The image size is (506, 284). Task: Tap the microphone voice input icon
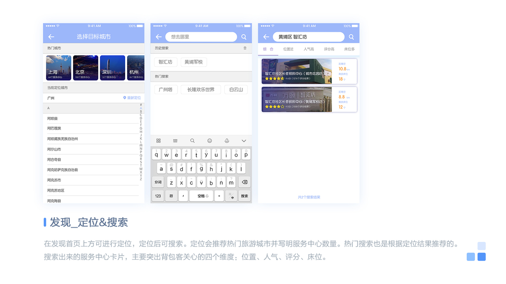click(x=227, y=141)
